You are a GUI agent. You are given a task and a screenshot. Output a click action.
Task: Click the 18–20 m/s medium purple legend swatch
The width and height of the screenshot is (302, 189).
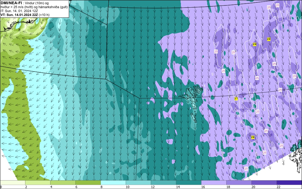[239, 183]
